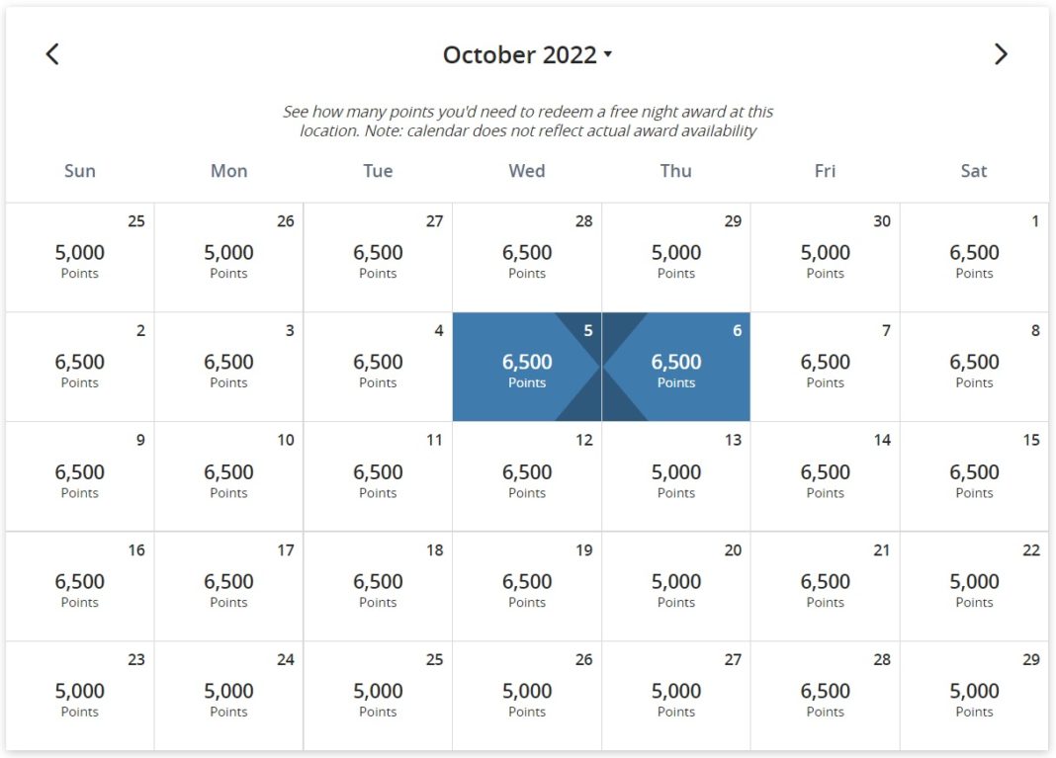Select October 6 in the calendar
Image resolution: width=1056 pixels, height=758 pixels.
(x=676, y=366)
